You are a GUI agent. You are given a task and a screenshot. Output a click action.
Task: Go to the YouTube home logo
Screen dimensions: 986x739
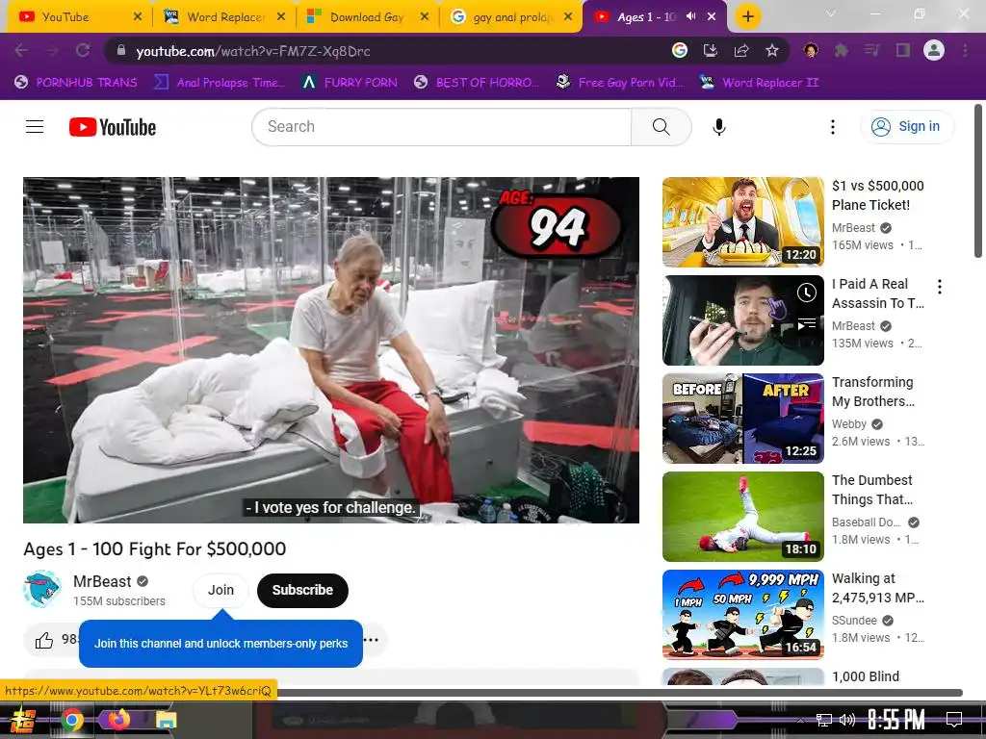[x=113, y=127]
